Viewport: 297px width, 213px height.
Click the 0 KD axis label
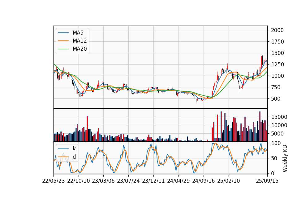[273, 173]
